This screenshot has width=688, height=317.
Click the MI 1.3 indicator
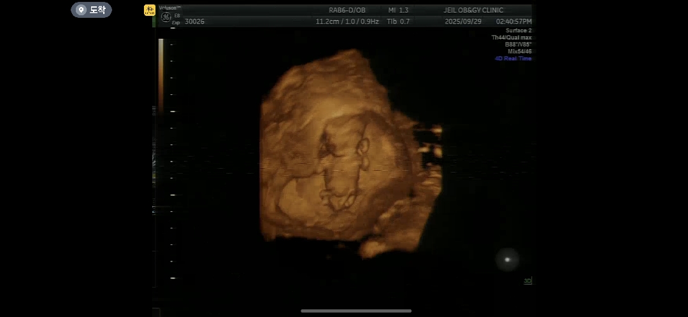tap(398, 10)
